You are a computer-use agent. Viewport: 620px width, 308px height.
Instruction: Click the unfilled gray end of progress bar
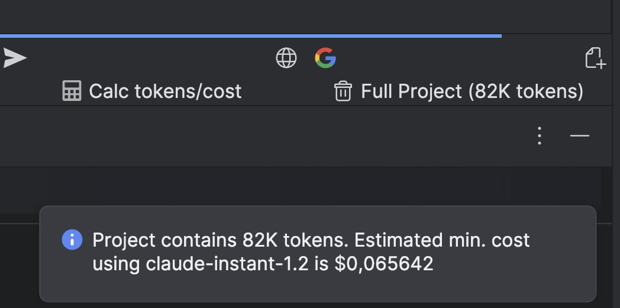555,36
